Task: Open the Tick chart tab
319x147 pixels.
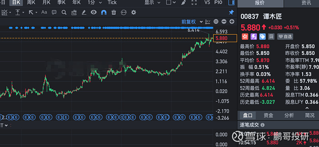Action: coord(112,3)
